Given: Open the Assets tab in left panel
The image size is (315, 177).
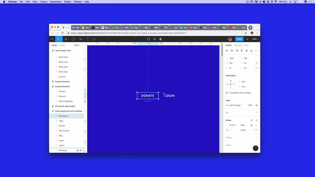Looking at the screenshot, I should [62, 45].
